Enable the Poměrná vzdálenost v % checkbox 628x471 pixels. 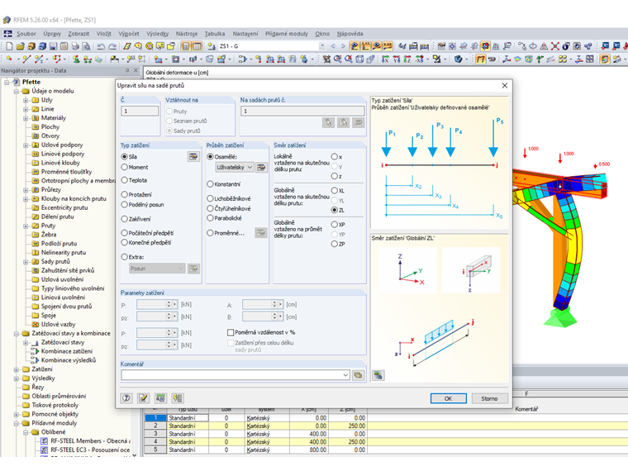pos(231,332)
